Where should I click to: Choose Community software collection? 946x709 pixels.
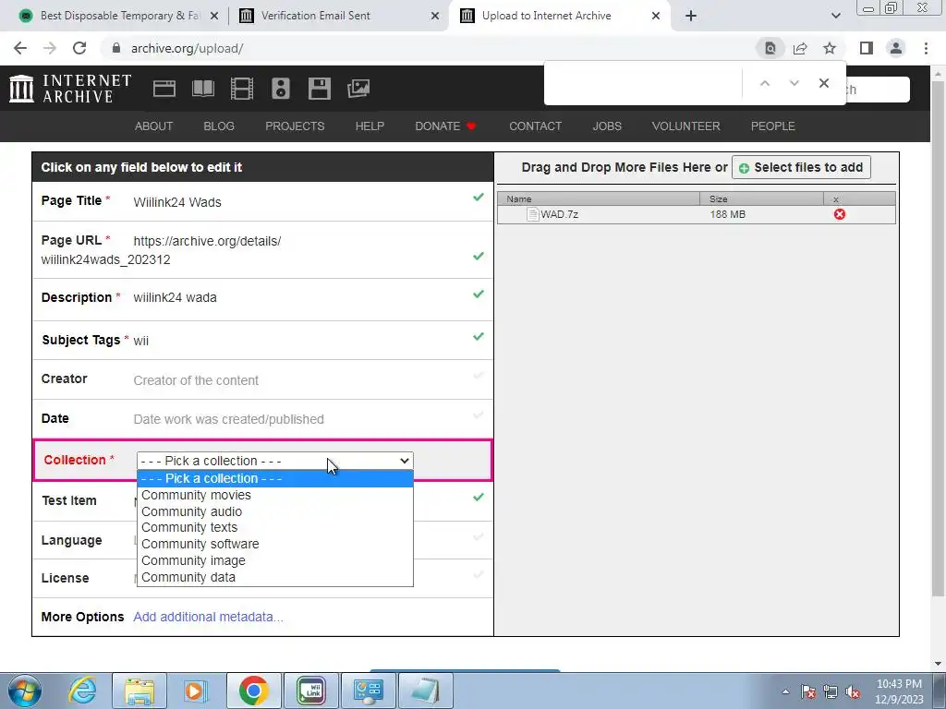tap(275, 544)
